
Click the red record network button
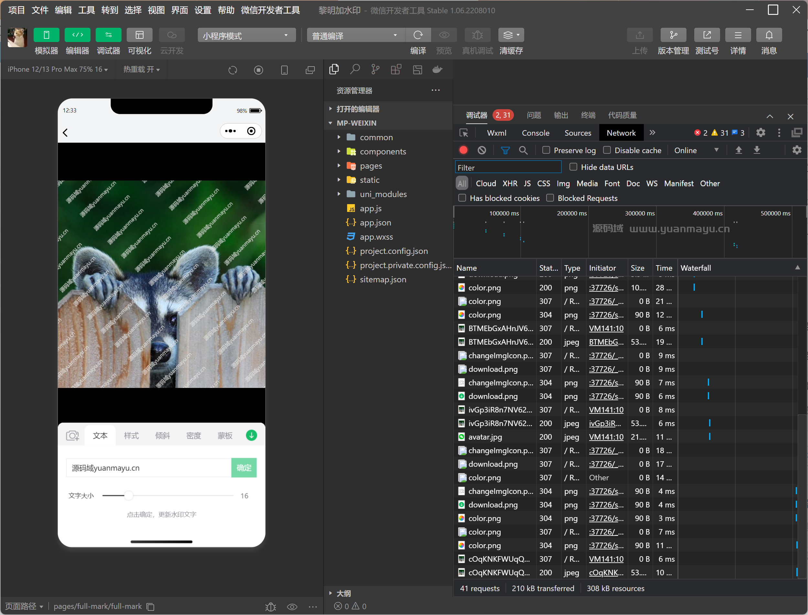pyautogui.click(x=463, y=150)
